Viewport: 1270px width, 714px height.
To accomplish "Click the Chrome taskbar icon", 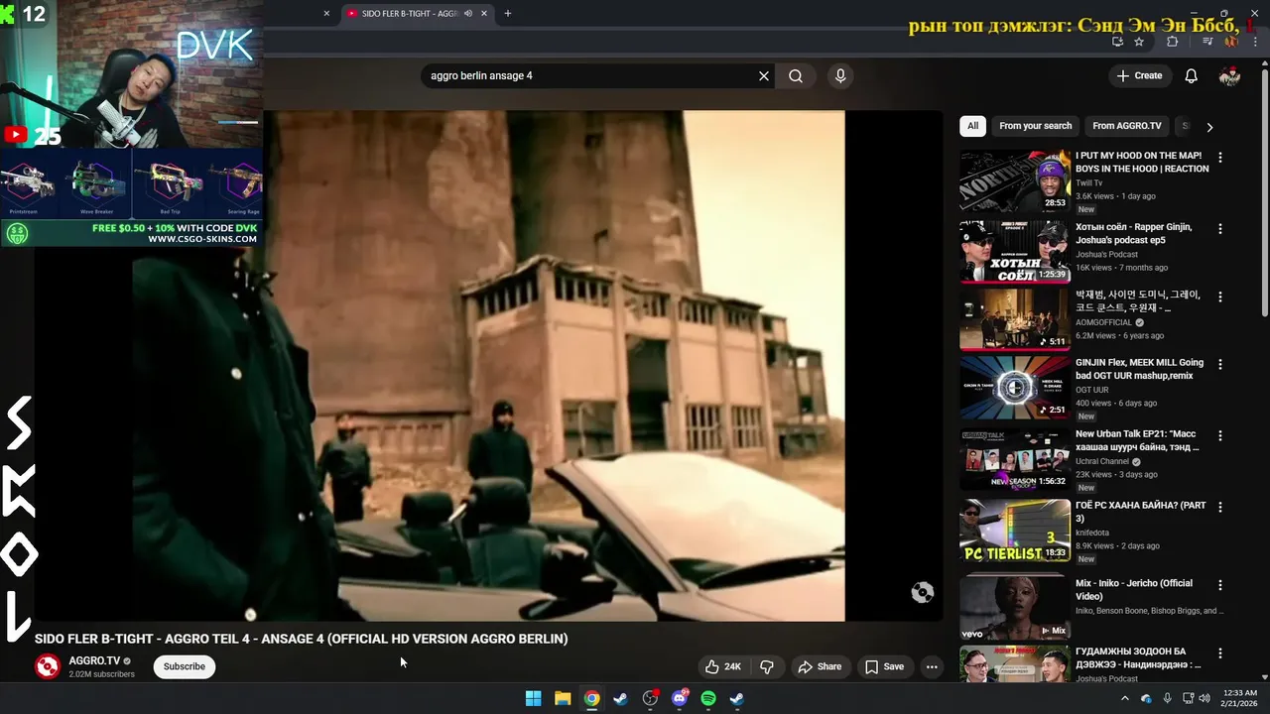I will 591,698.
